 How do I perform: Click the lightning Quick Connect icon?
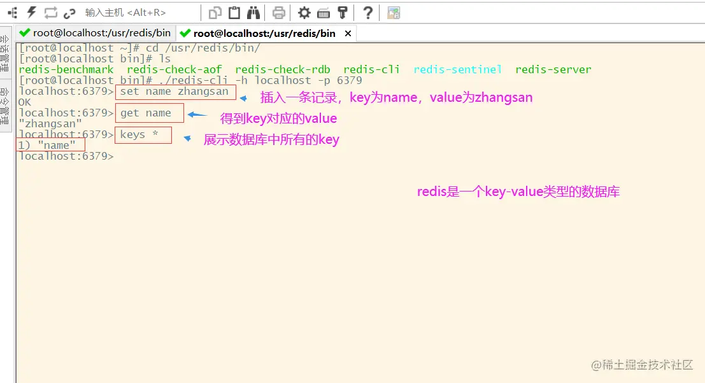[x=31, y=13]
